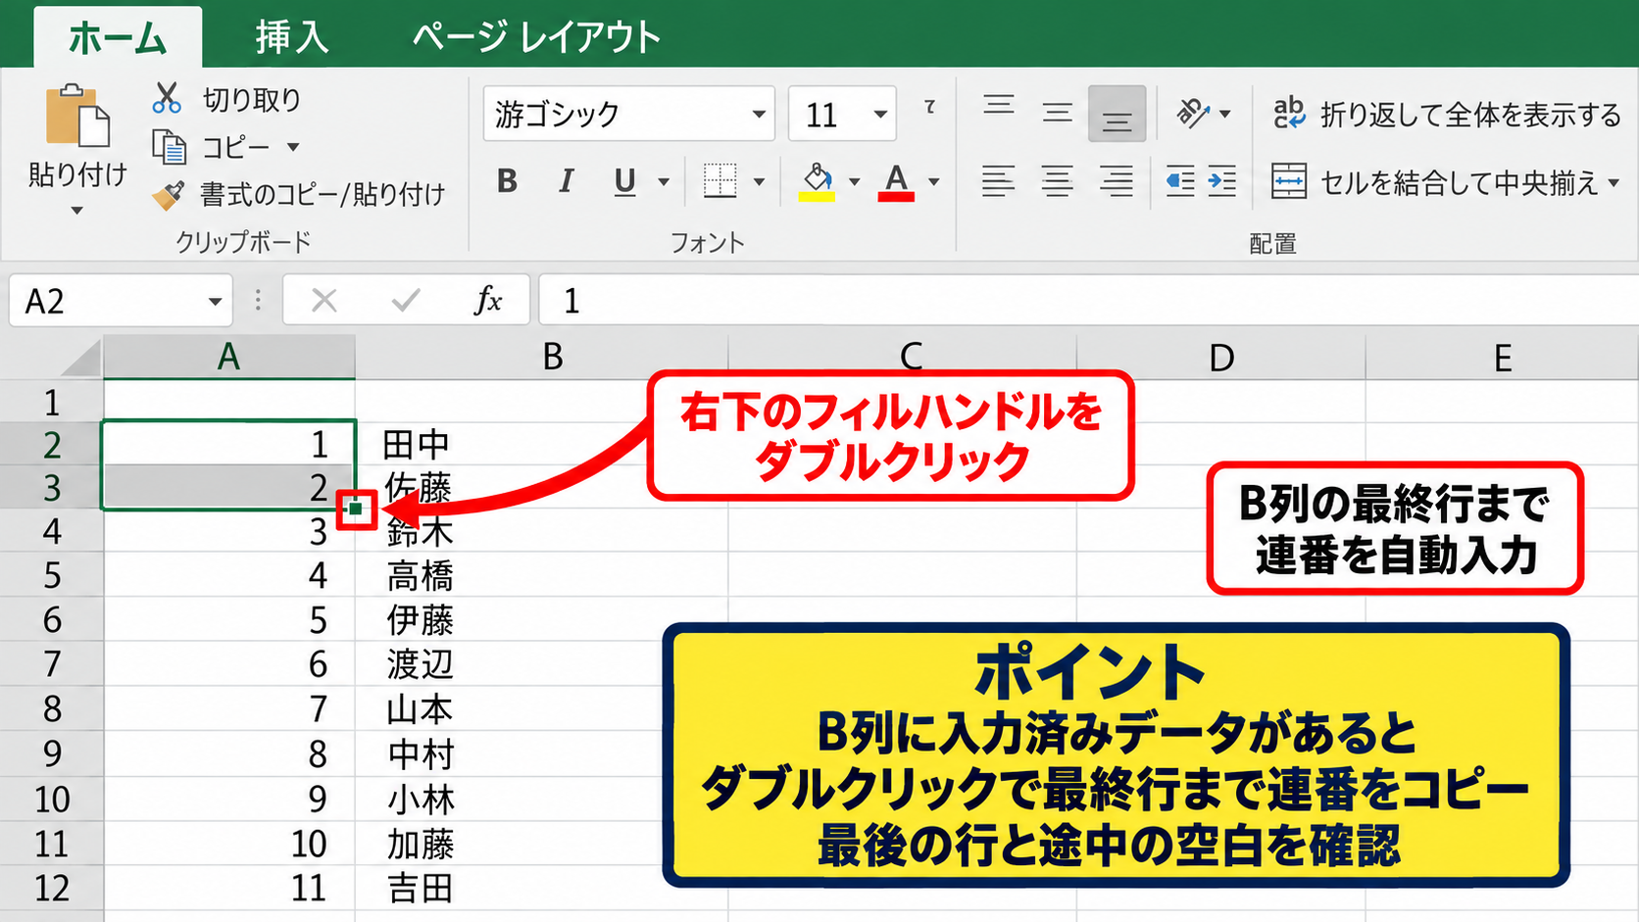Click 折り返して全体を表示する wrap text button
The height and width of the screenshot is (922, 1639).
(x=1447, y=115)
